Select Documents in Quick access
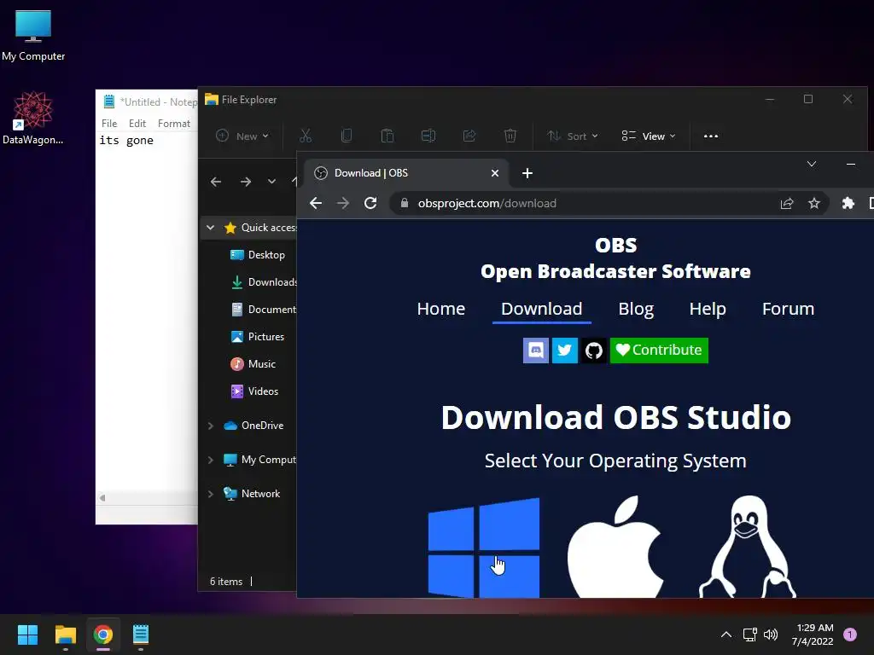 pos(262,310)
